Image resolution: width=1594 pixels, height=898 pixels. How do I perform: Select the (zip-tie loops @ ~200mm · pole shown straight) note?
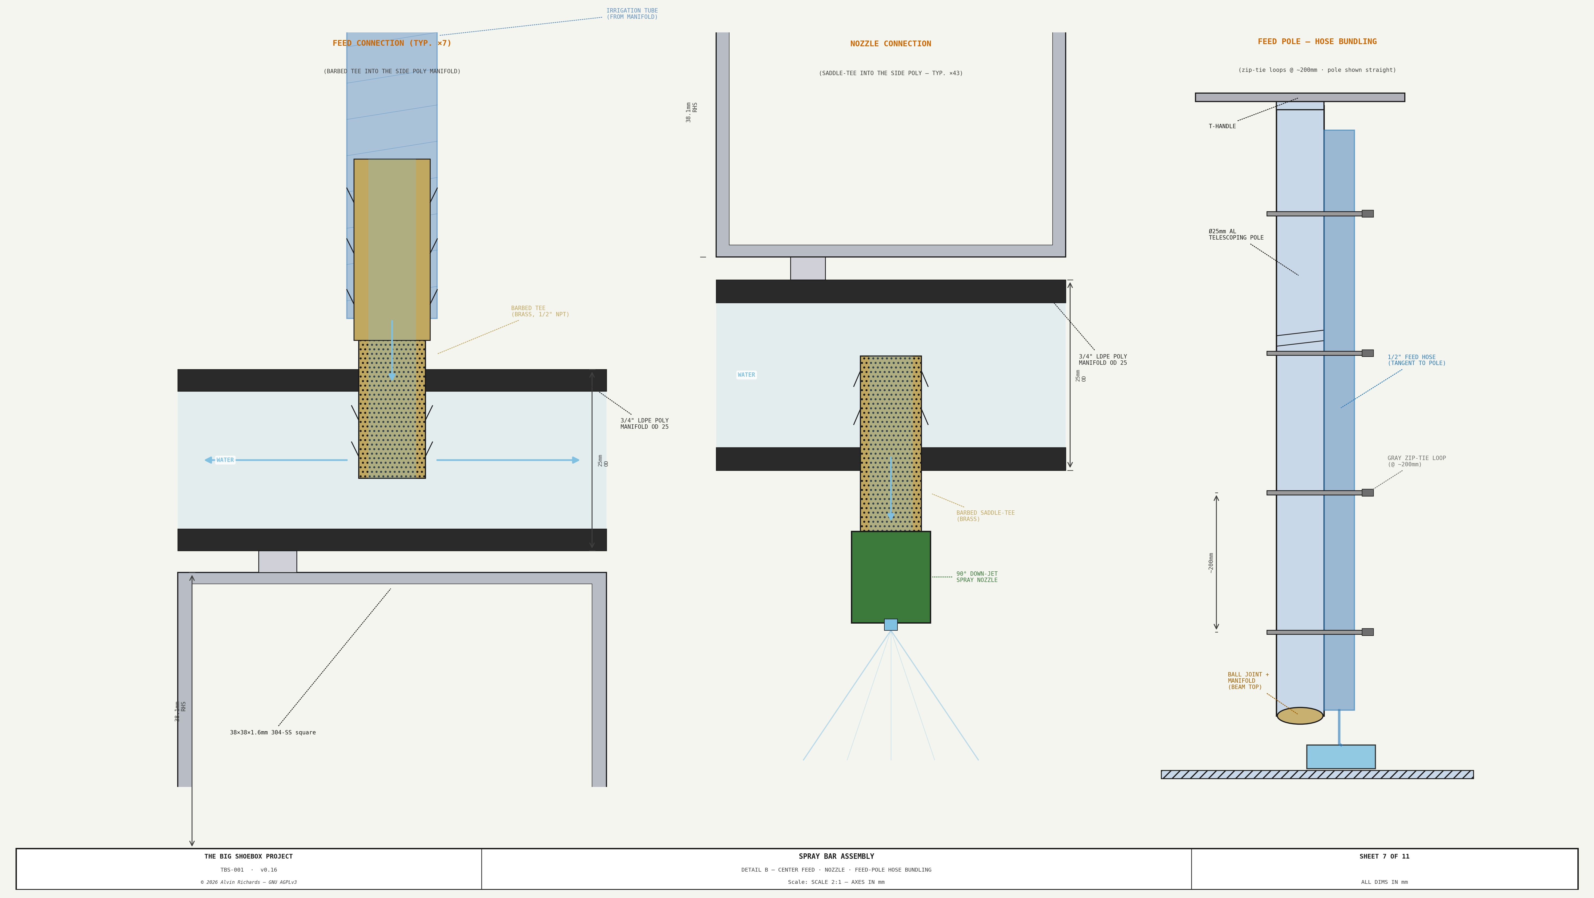click(1317, 70)
